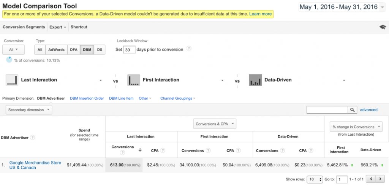
Task: Select the All type filter
Action: coord(40,50)
